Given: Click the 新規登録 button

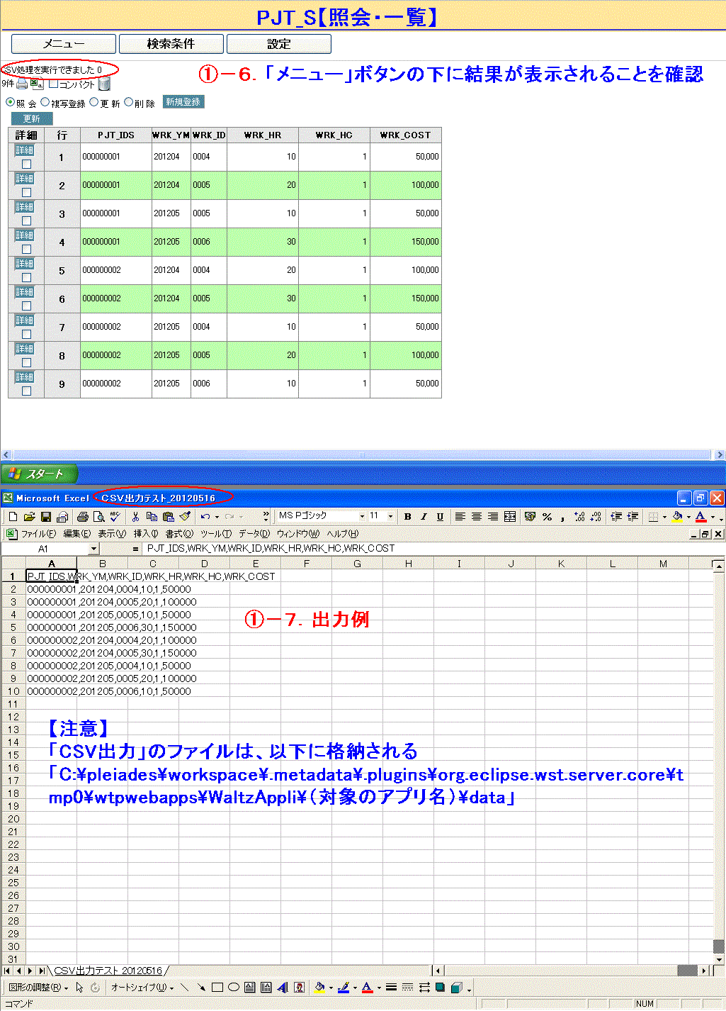Looking at the screenshot, I should (x=183, y=102).
